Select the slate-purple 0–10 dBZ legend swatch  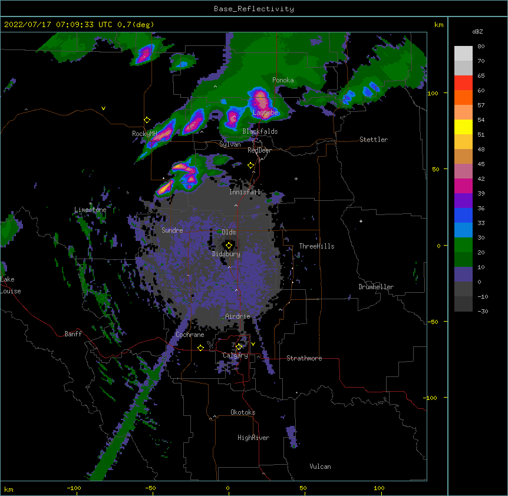[x=463, y=275]
